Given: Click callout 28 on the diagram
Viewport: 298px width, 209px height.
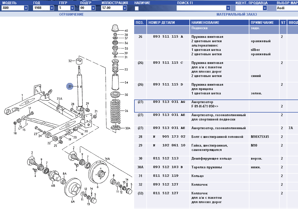Looking at the screenshot, I should point(73,104).
